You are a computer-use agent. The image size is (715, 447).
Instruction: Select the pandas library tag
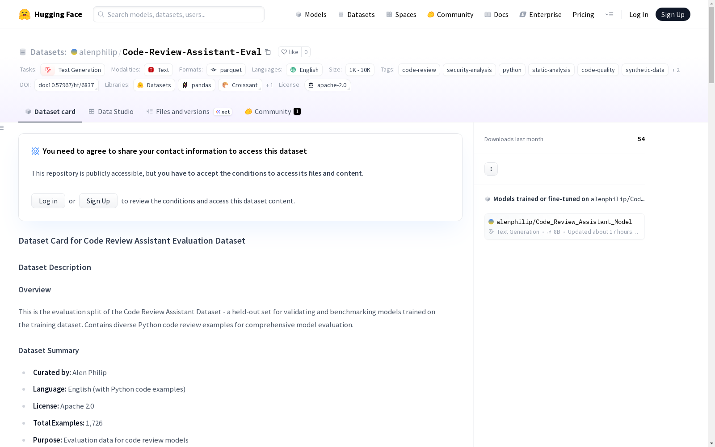tap(197, 85)
